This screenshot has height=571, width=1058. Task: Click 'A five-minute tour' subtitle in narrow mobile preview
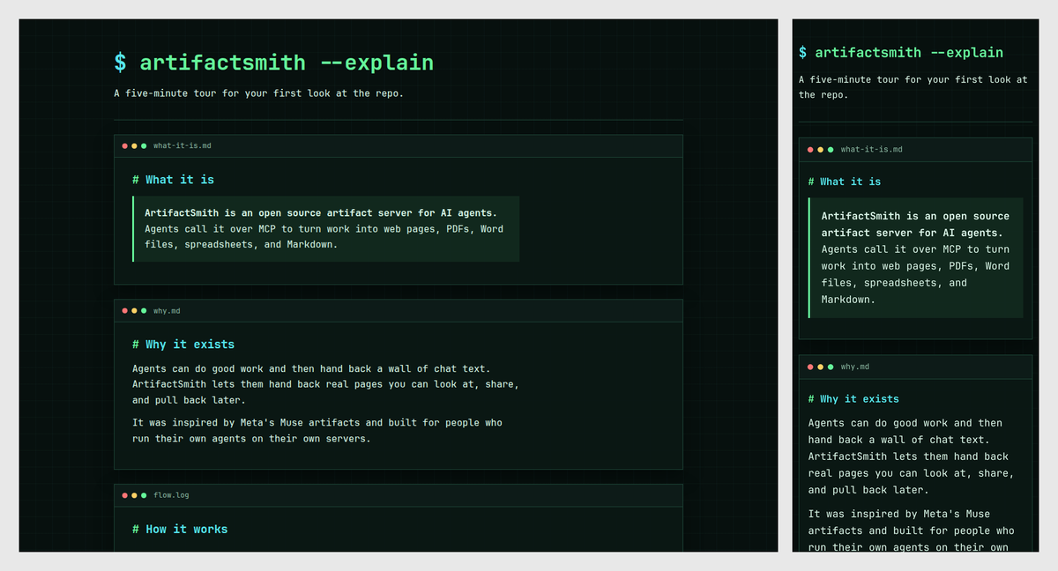tap(913, 87)
